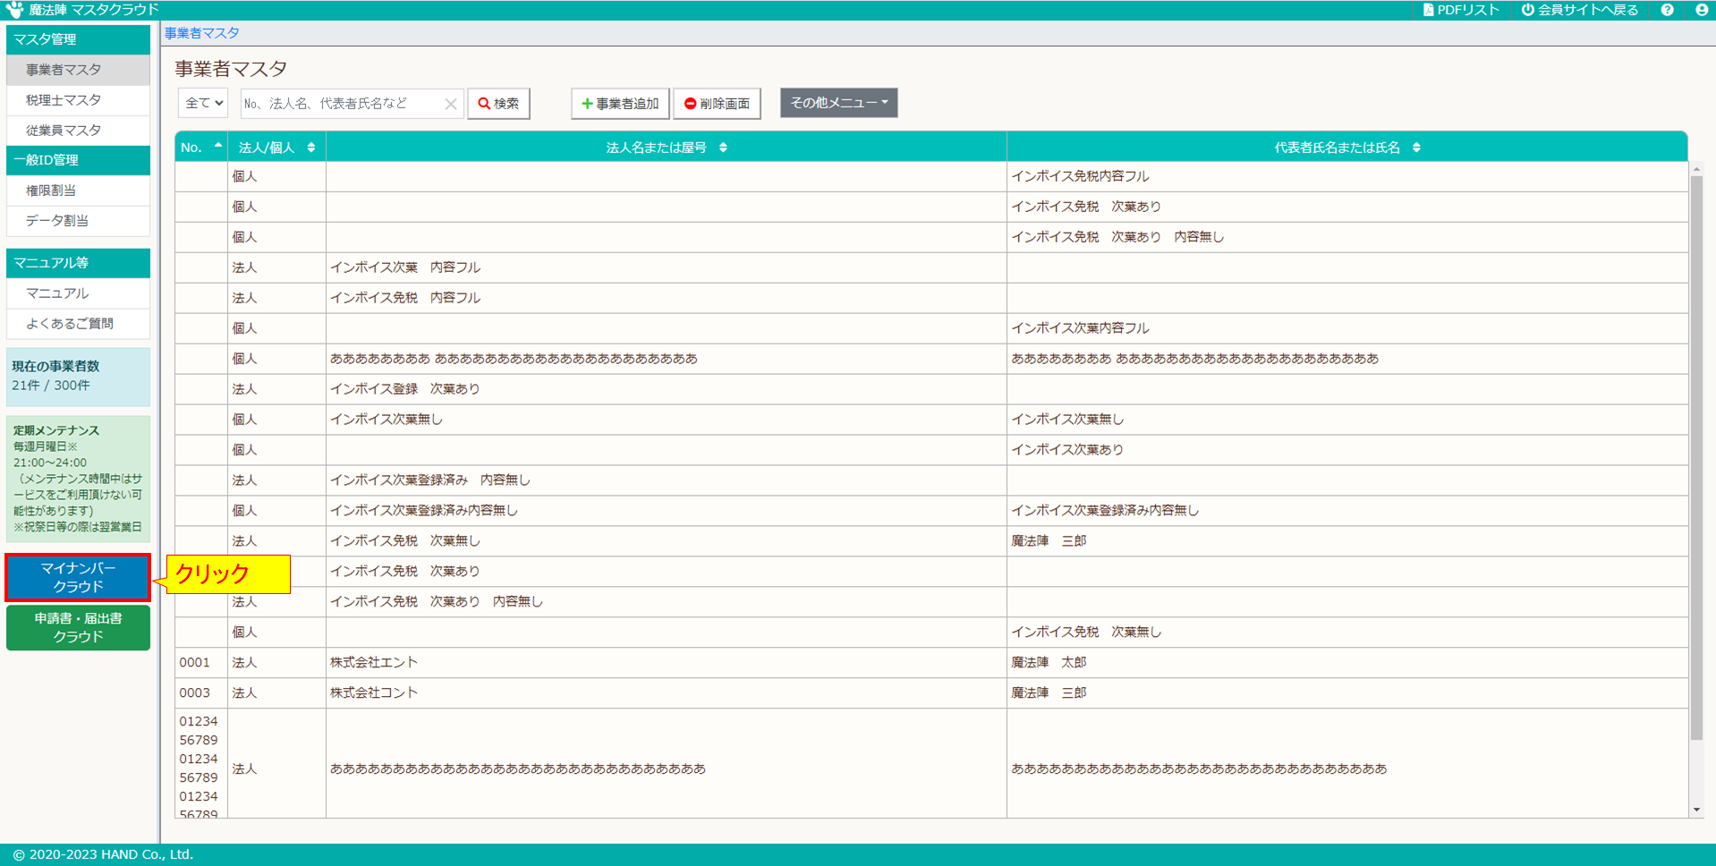Click the 定期メンテナンス notice panel
Screen dimensions: 1716x866
click(x=78, y=479)
